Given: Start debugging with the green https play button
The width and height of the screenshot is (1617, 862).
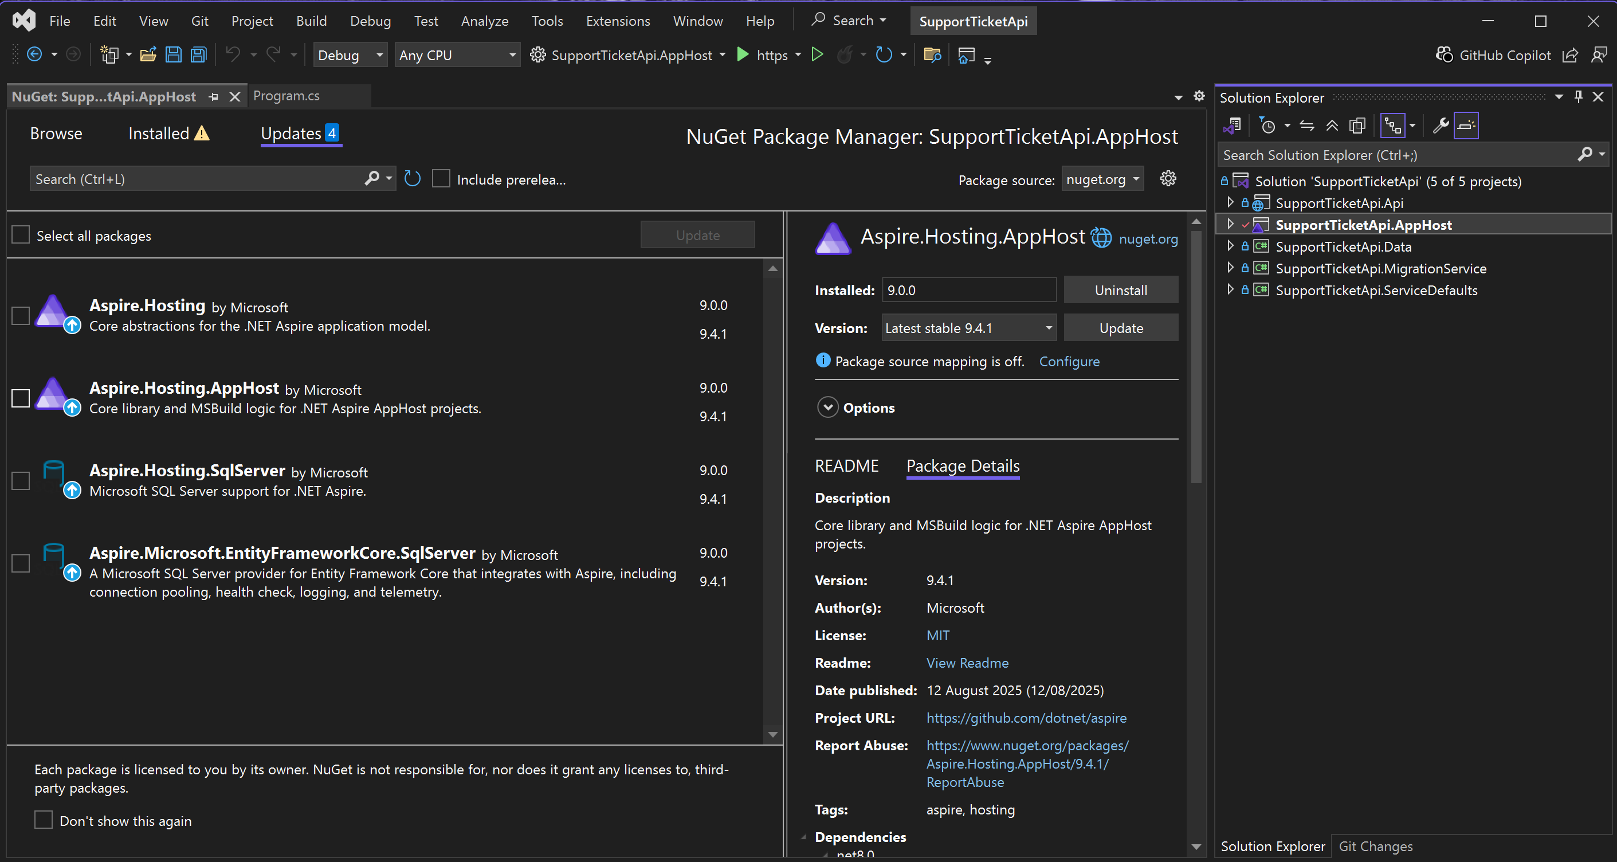Looking at the screenshot, I should 743,55.
